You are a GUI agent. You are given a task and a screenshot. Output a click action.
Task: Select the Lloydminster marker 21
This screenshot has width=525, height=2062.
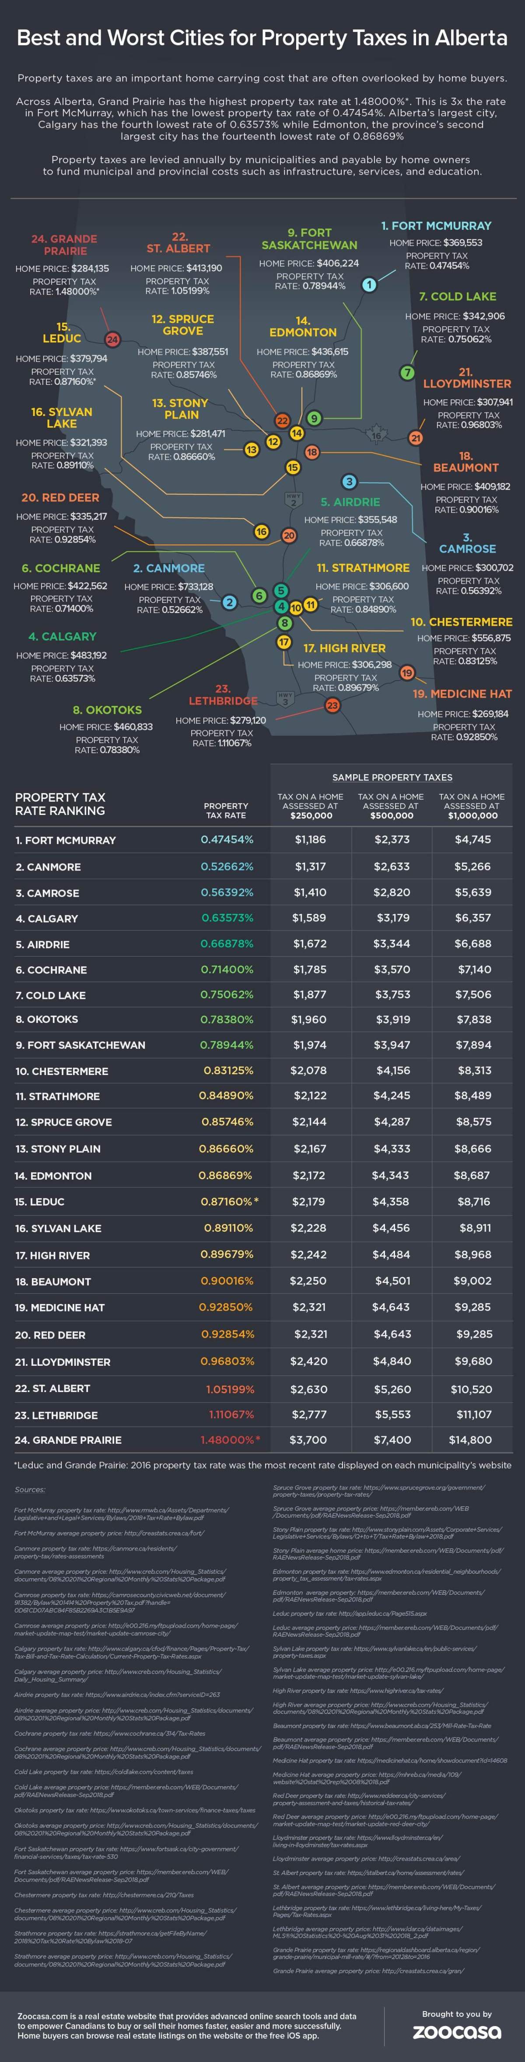point(415,438)
